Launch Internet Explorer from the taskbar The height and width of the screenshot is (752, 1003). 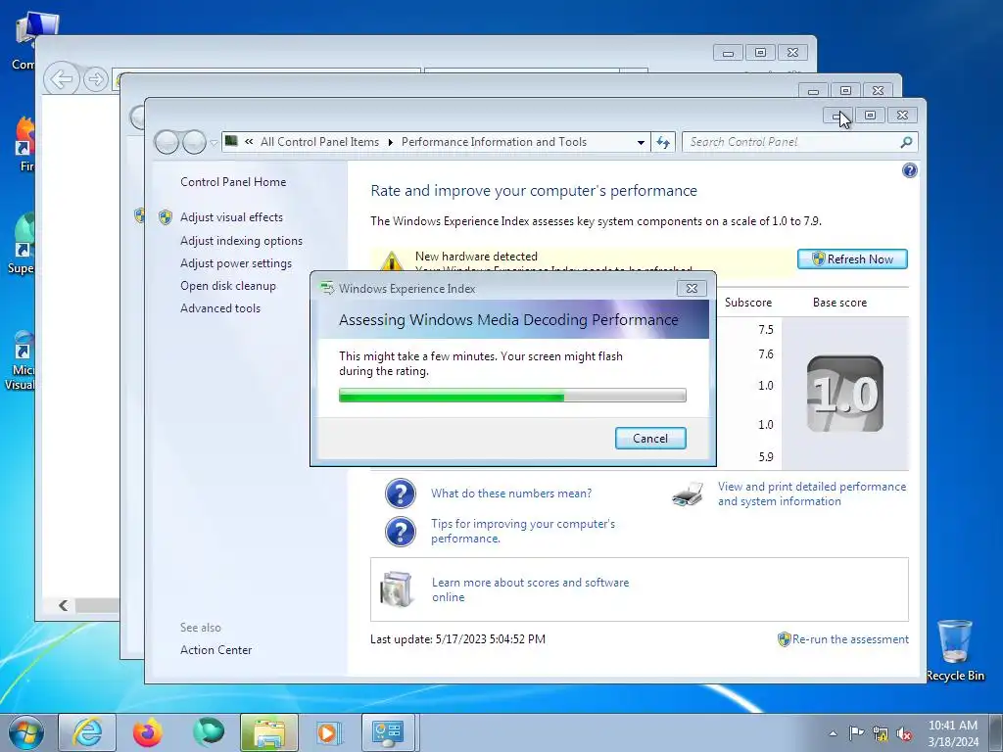87,732
